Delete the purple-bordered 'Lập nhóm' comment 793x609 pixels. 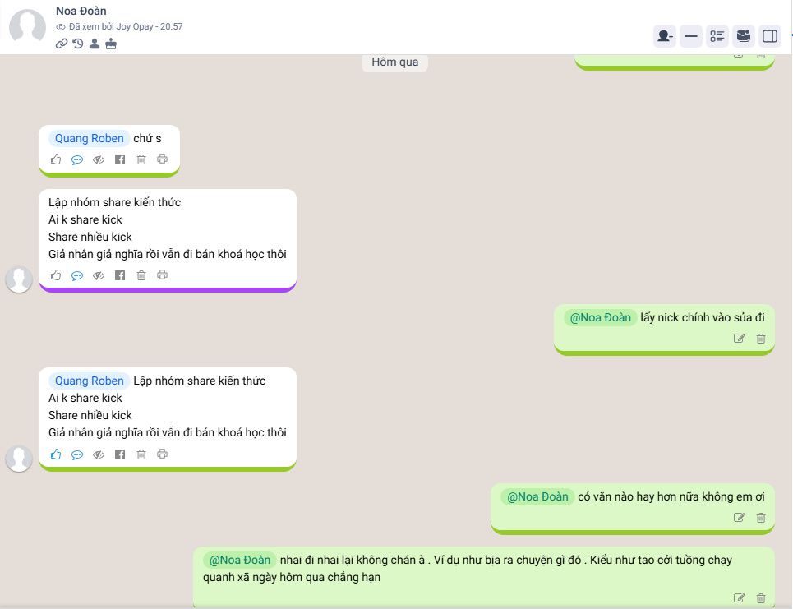point(141,275)
